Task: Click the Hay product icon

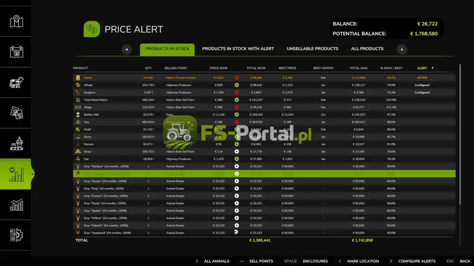Action: coord(78,122)
